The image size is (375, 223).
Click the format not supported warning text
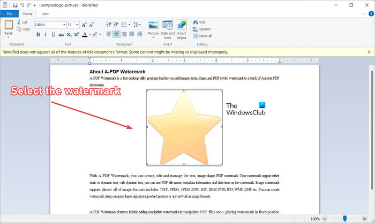point(116,52)
